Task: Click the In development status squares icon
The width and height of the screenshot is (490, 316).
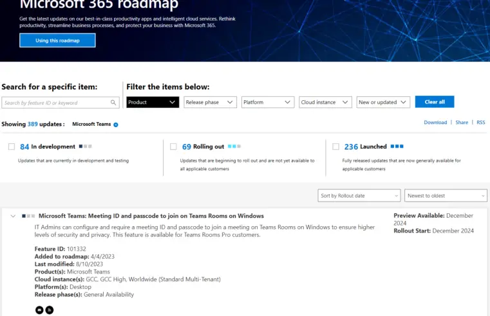Action: [x=85, y=146]
